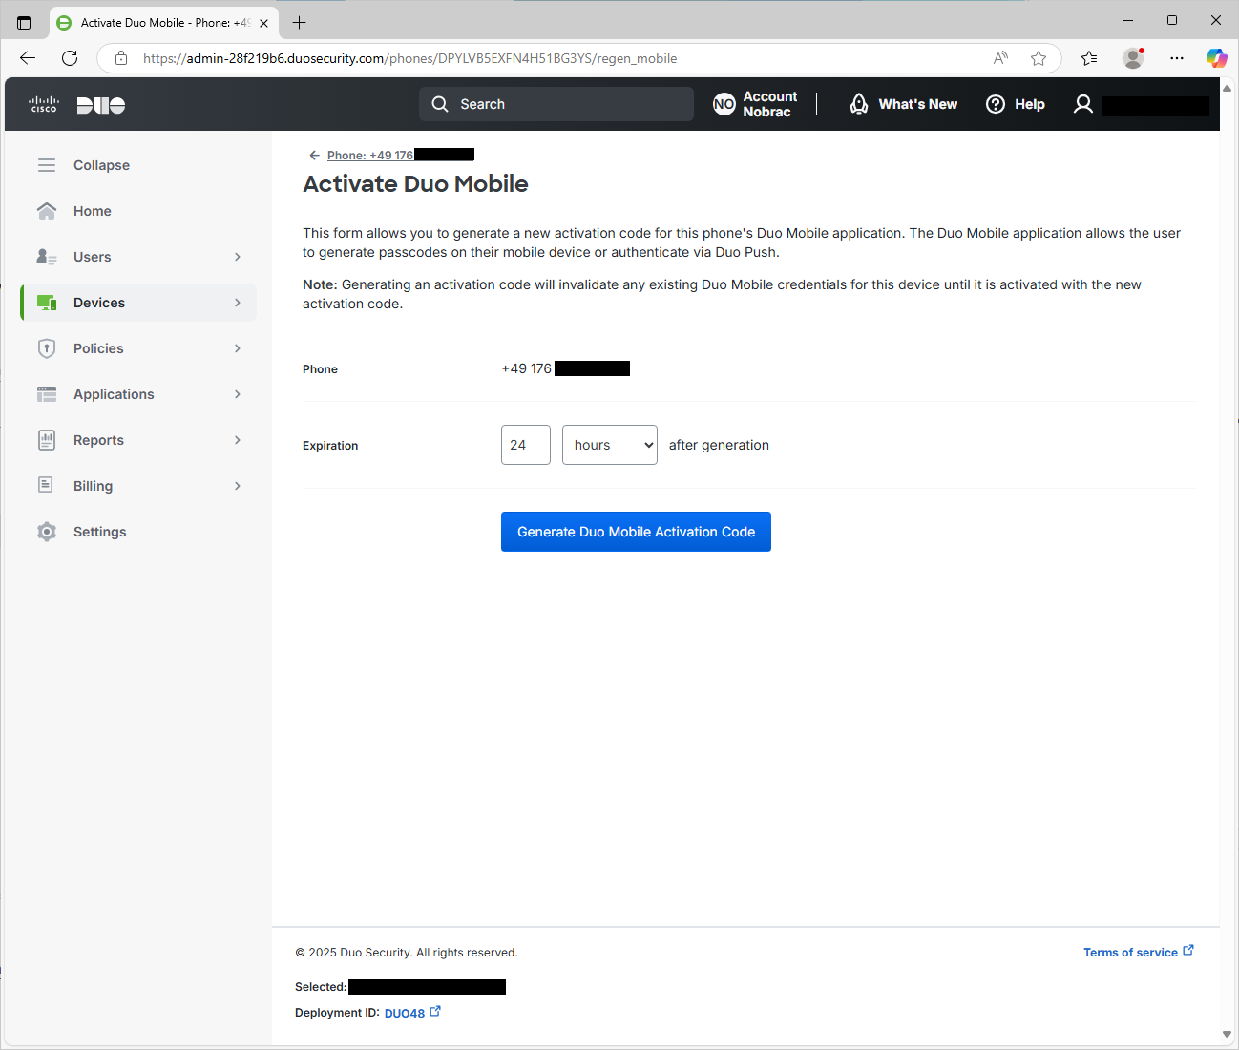
Task: Click the search magnifier icon
Action: [440, 104]
